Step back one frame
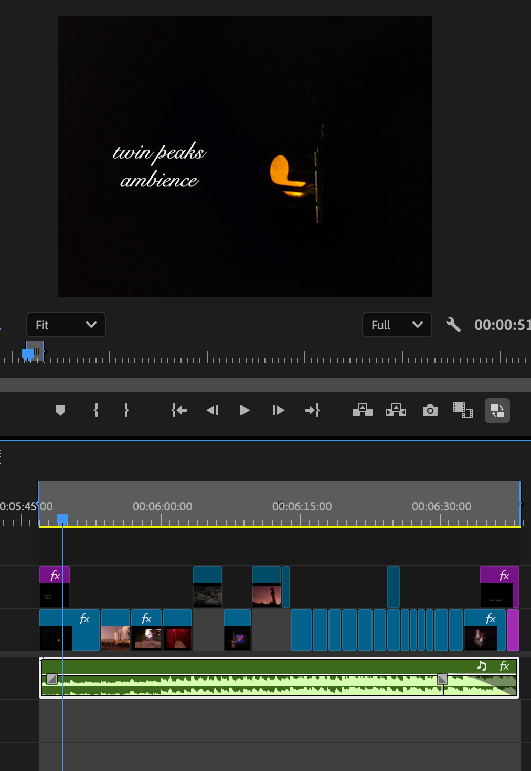This screenshot has width=531, height=771. [213, 410]
